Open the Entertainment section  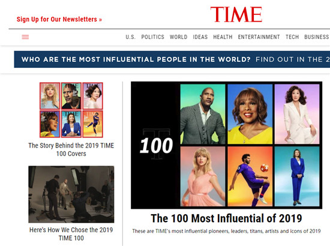click(x=259, y=37)
